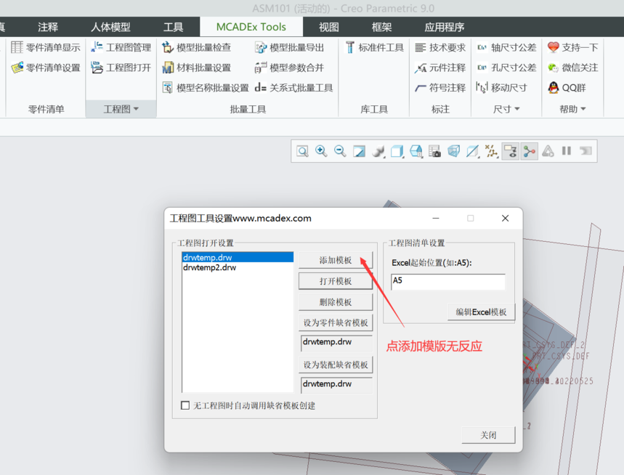The width and height of the screenshot is (624, 475).
Task: Open the 应用程序 ribbon tab
Action: (444, 27)
